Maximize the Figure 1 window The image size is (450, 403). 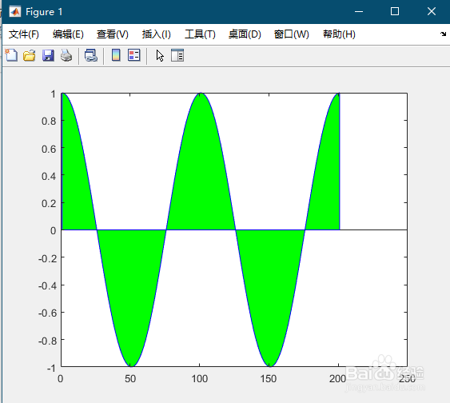coord(395,12)
